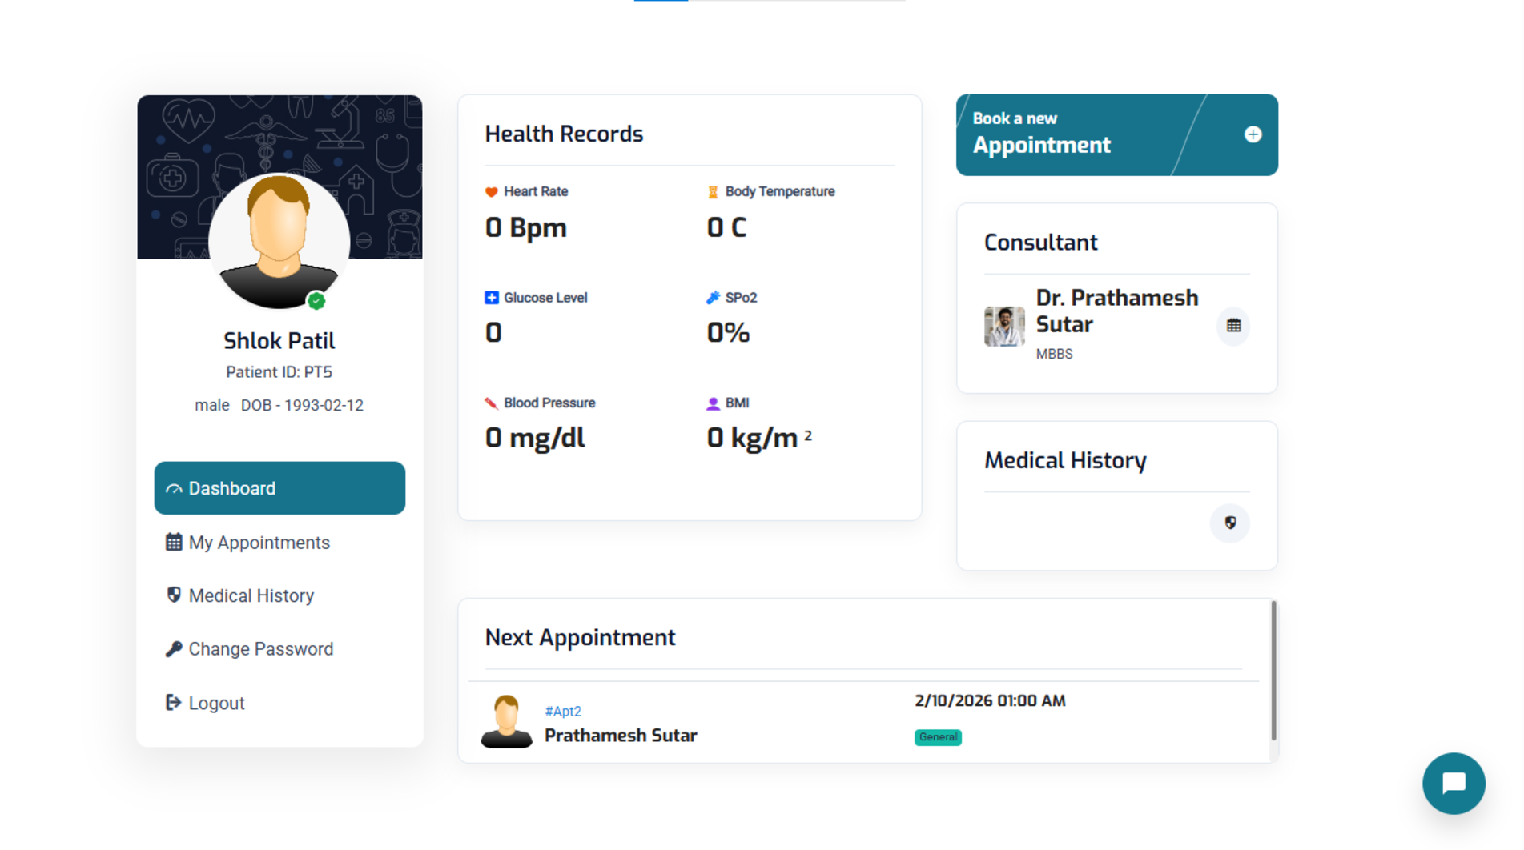The width and height of the screenshot is (1524, 850).
Task: Open the chat bubble button
Action: 1454,783
